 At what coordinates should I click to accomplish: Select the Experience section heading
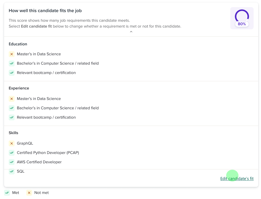coord(19,88)
